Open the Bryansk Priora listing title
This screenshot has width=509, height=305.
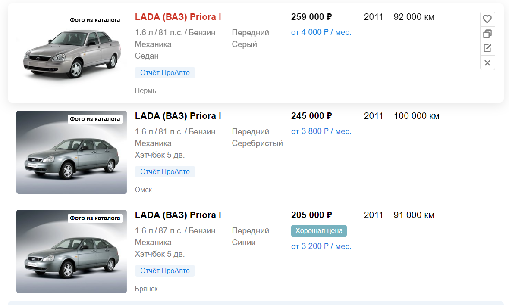coord(178,215)
